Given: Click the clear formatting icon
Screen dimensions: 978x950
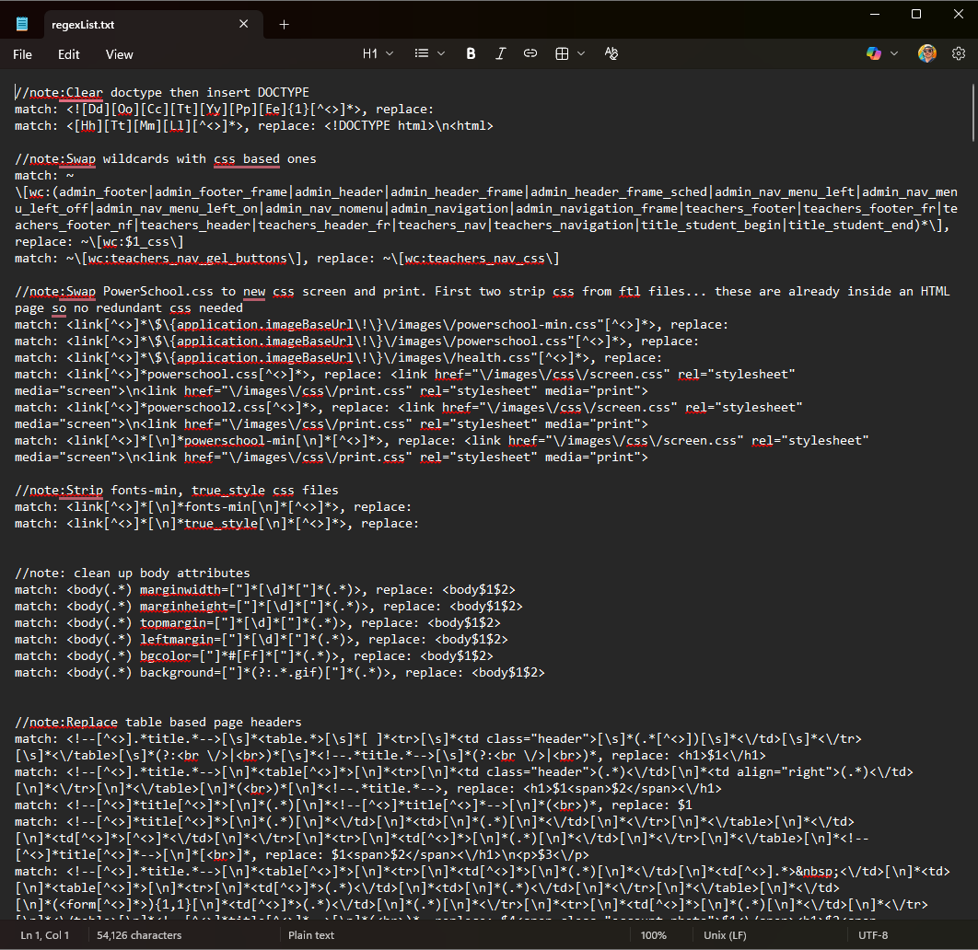Looking at the screenshot, I should [x=611, y=54].
